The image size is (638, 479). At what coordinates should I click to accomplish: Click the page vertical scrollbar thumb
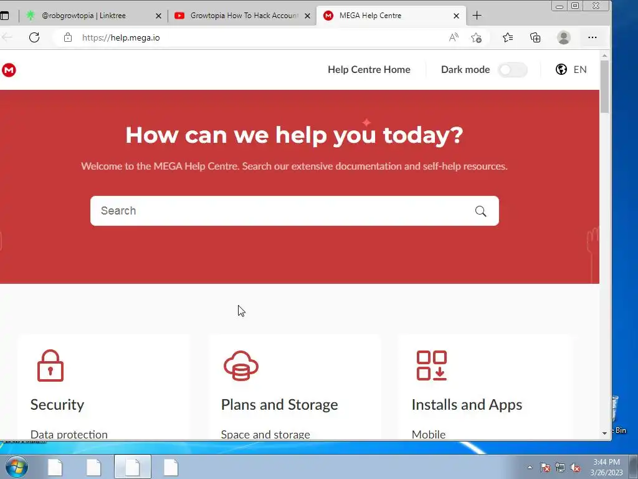pyautogui.click(x=604, y=86)
